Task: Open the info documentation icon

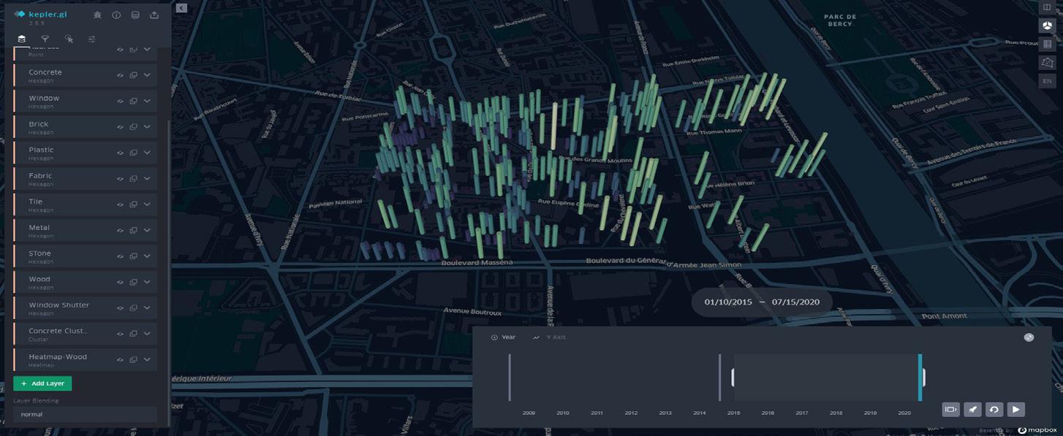Action: [116, 15]
